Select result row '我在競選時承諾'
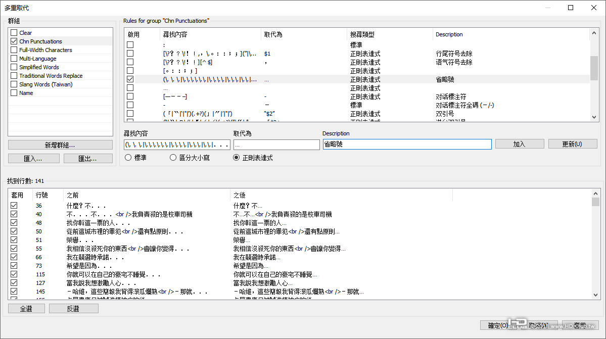 (x=300, y=257)
